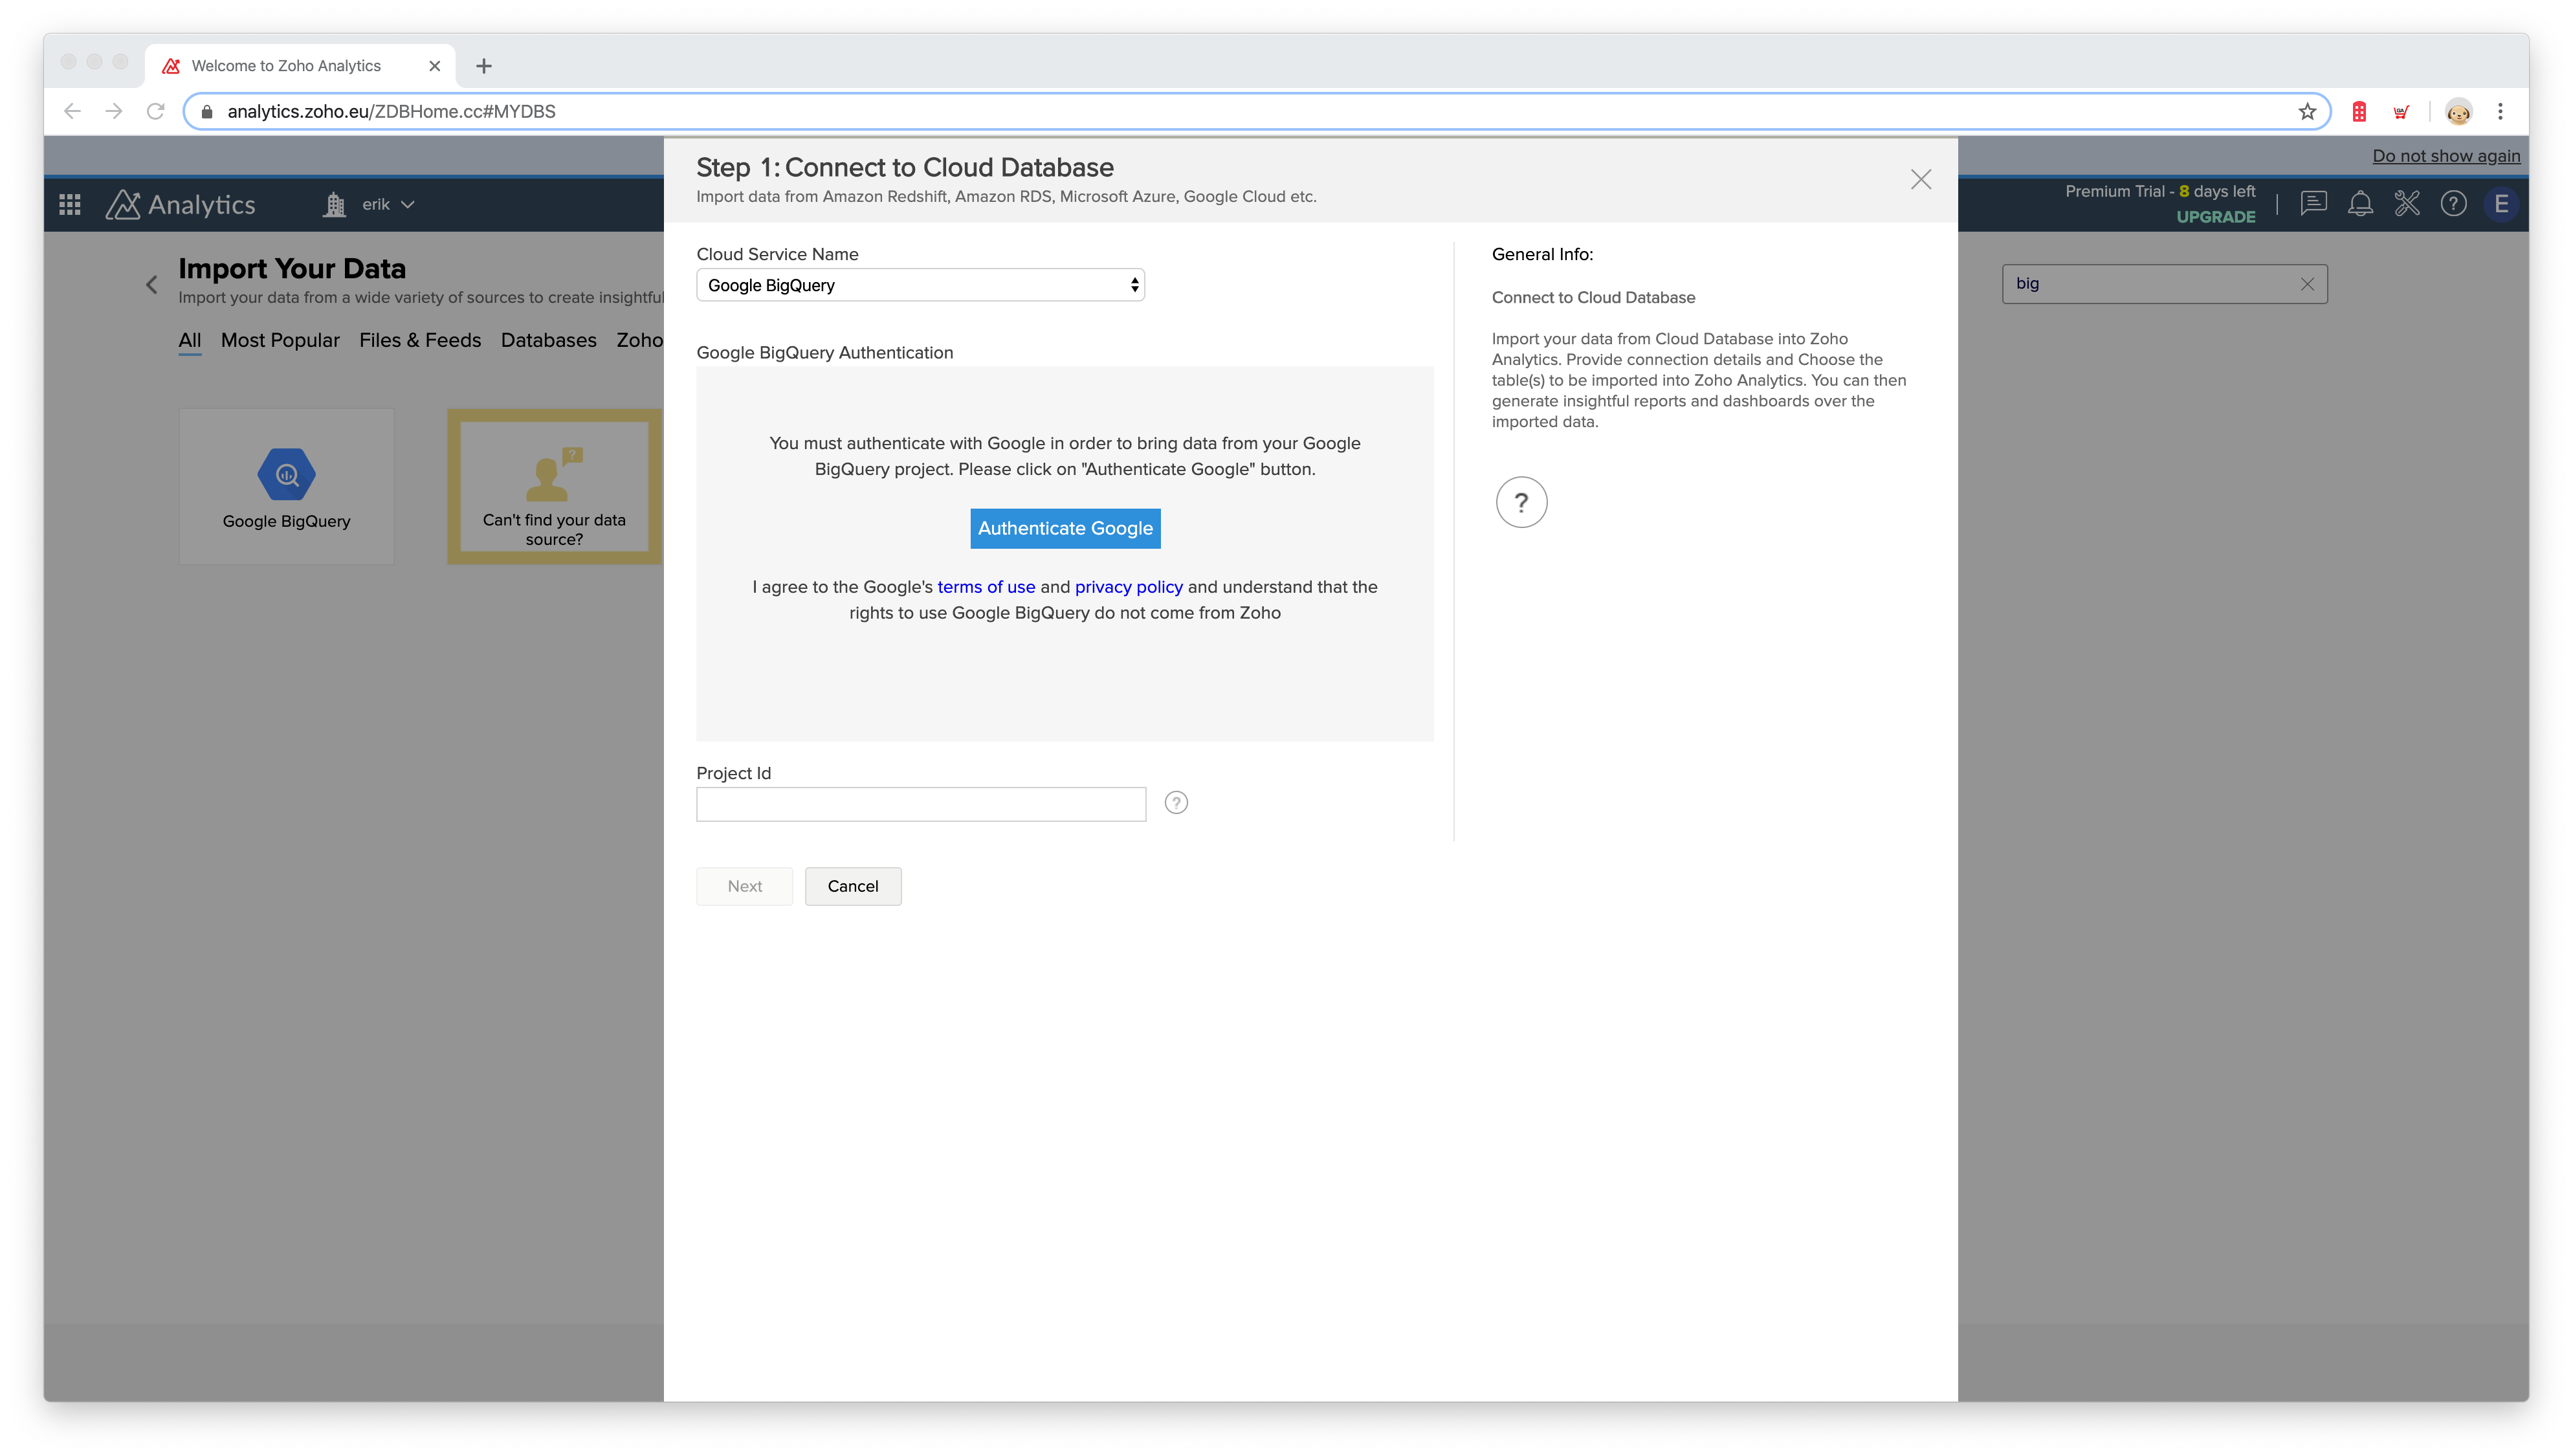Open the Chrome three-dot menu

point(2500,111)
